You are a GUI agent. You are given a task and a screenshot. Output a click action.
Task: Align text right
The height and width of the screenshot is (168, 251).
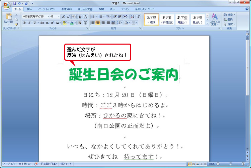point(103,23)
